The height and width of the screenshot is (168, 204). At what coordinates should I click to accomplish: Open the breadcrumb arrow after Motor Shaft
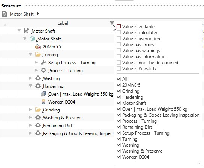click(38, 13)
